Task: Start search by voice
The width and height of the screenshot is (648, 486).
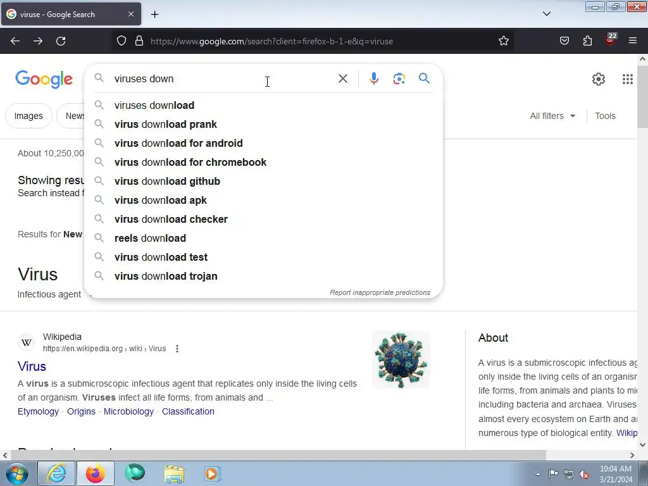Action: click(373, 78)
